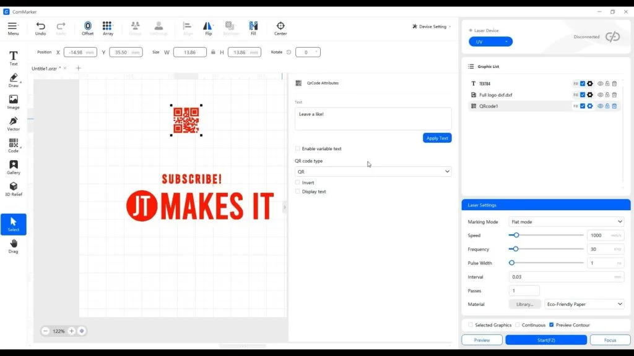Toggle the Invert checkbox

(x=298, y=183)
